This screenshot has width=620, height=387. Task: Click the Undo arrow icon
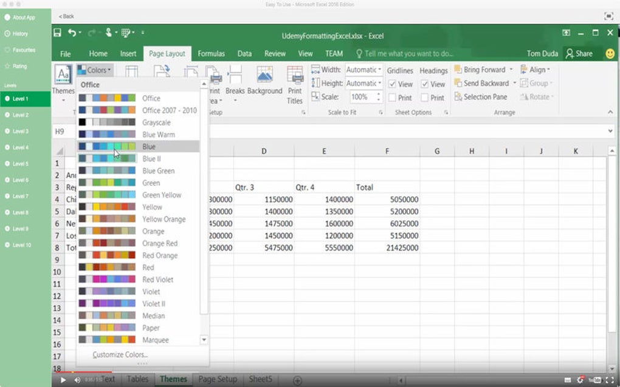(x=72, y=33)
